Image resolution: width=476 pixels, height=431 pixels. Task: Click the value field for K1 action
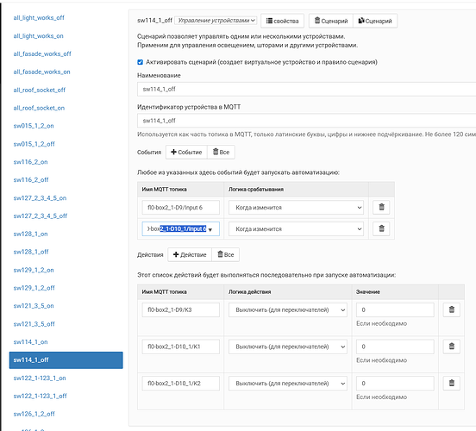point(395,347)
